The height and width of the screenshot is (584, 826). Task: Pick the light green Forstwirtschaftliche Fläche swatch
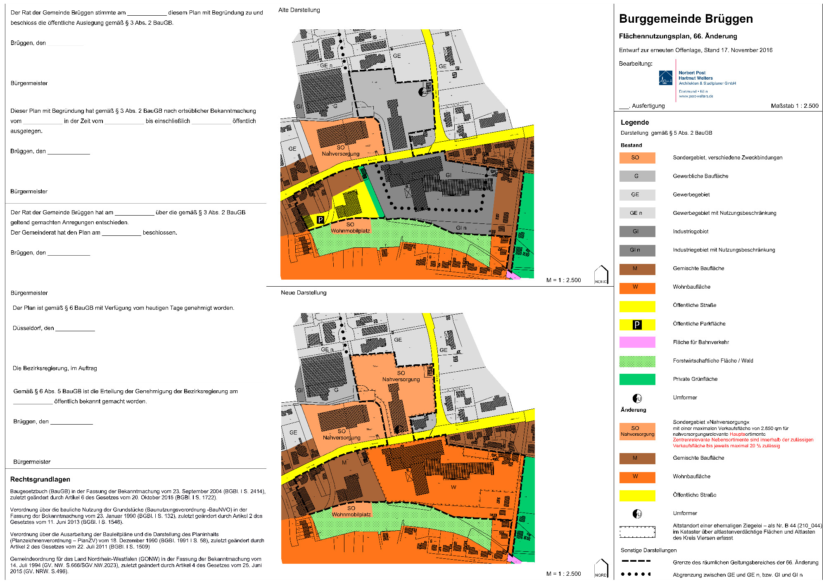coord(637,361)
